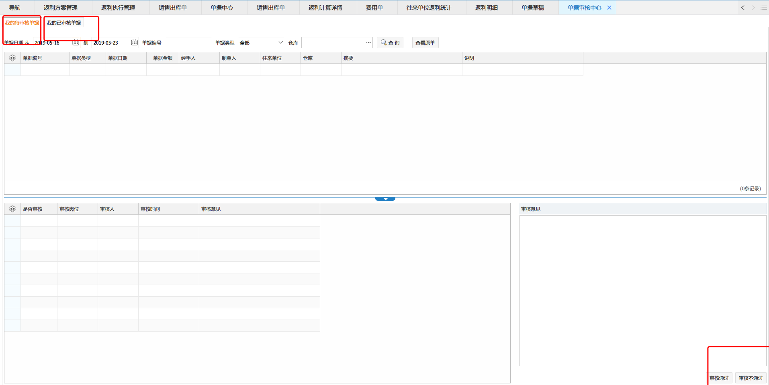Open the 返利方案管理 tab
The image size is (769, 385).
click(61, 8)
